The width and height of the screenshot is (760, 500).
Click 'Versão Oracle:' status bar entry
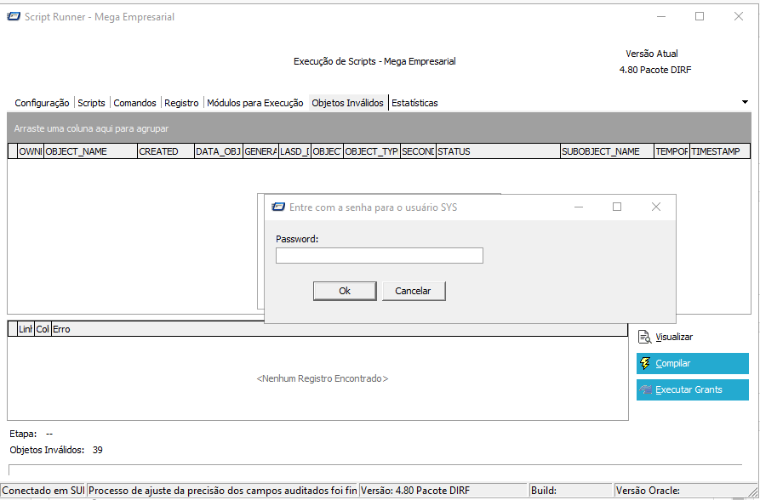[683, 491]
